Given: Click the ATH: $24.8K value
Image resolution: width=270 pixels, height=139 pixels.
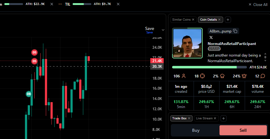Looking at the screenshot, I should [258, 67].
